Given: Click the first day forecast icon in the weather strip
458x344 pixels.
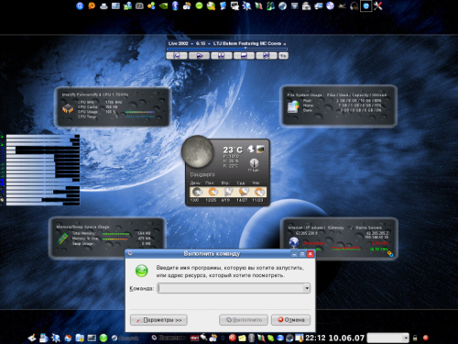Looking at the screenshot, I should coord(197,192).
